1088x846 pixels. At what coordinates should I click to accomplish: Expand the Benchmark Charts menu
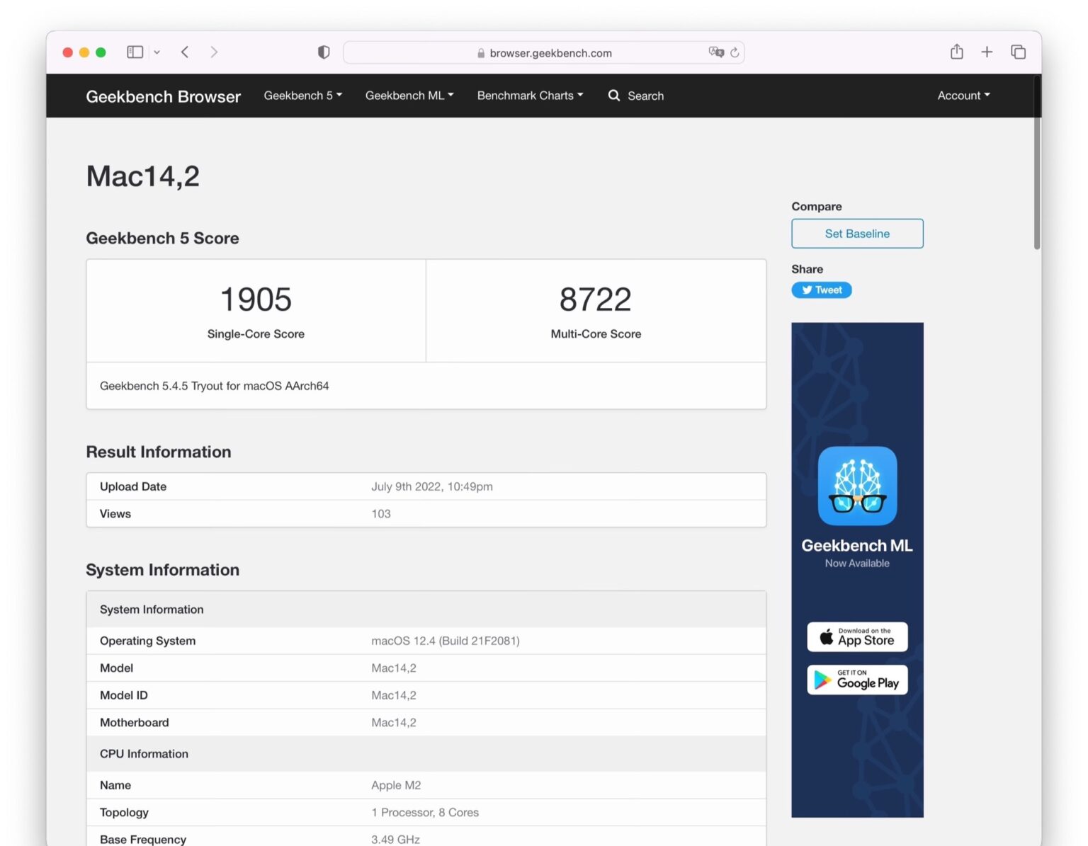(x=530, y=96)
